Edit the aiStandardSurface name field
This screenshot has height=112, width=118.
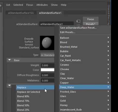(56, 24)
